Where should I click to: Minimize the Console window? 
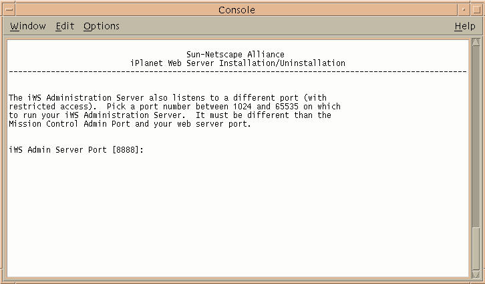464,9
